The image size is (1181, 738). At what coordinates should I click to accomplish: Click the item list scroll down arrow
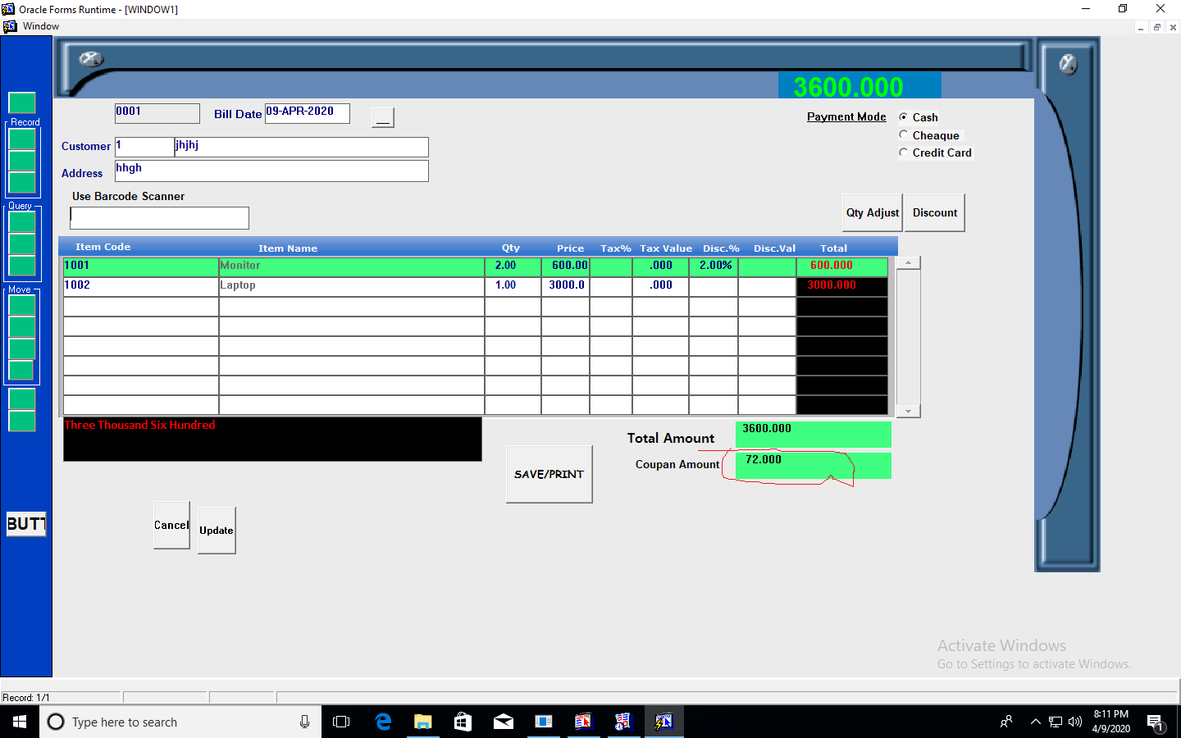pos(908,411)
